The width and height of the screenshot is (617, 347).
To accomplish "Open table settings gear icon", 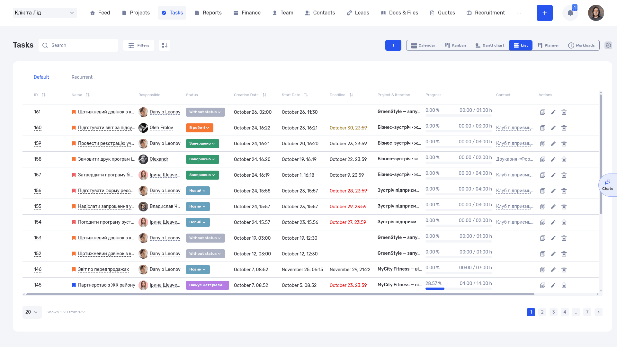I will 608,45.
